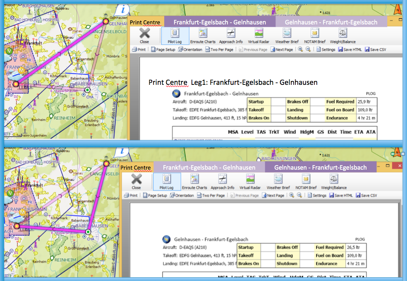Viewport: 407px width, 281px height.
Task: Open Approach Info in the upper Print Centre
Action: point(231,36)
